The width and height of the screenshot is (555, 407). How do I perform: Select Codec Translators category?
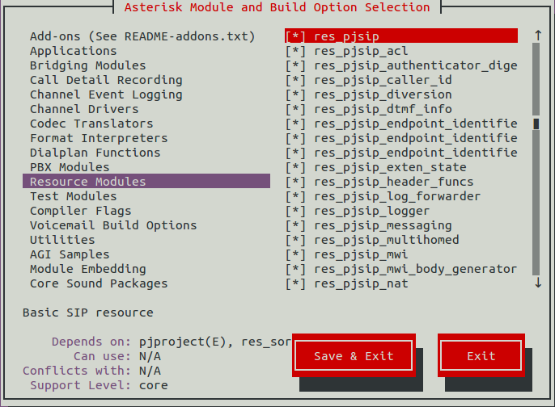tap(91, 124)
